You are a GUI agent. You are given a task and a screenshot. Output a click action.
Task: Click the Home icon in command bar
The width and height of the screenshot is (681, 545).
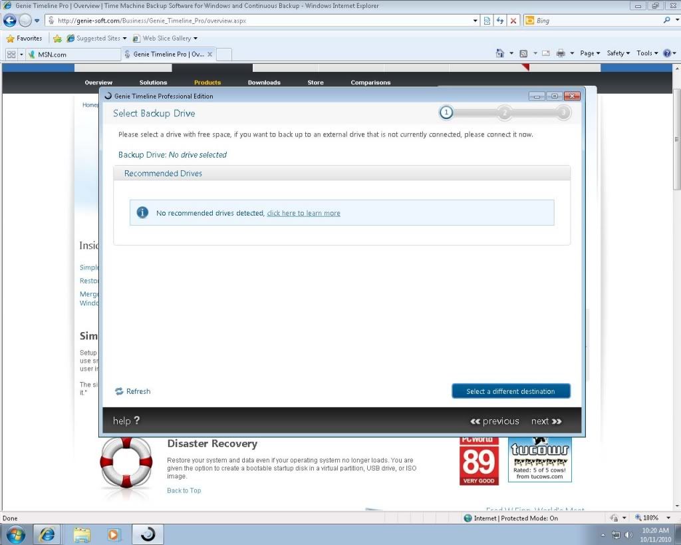pyautogui.click(x=500, y=53)
